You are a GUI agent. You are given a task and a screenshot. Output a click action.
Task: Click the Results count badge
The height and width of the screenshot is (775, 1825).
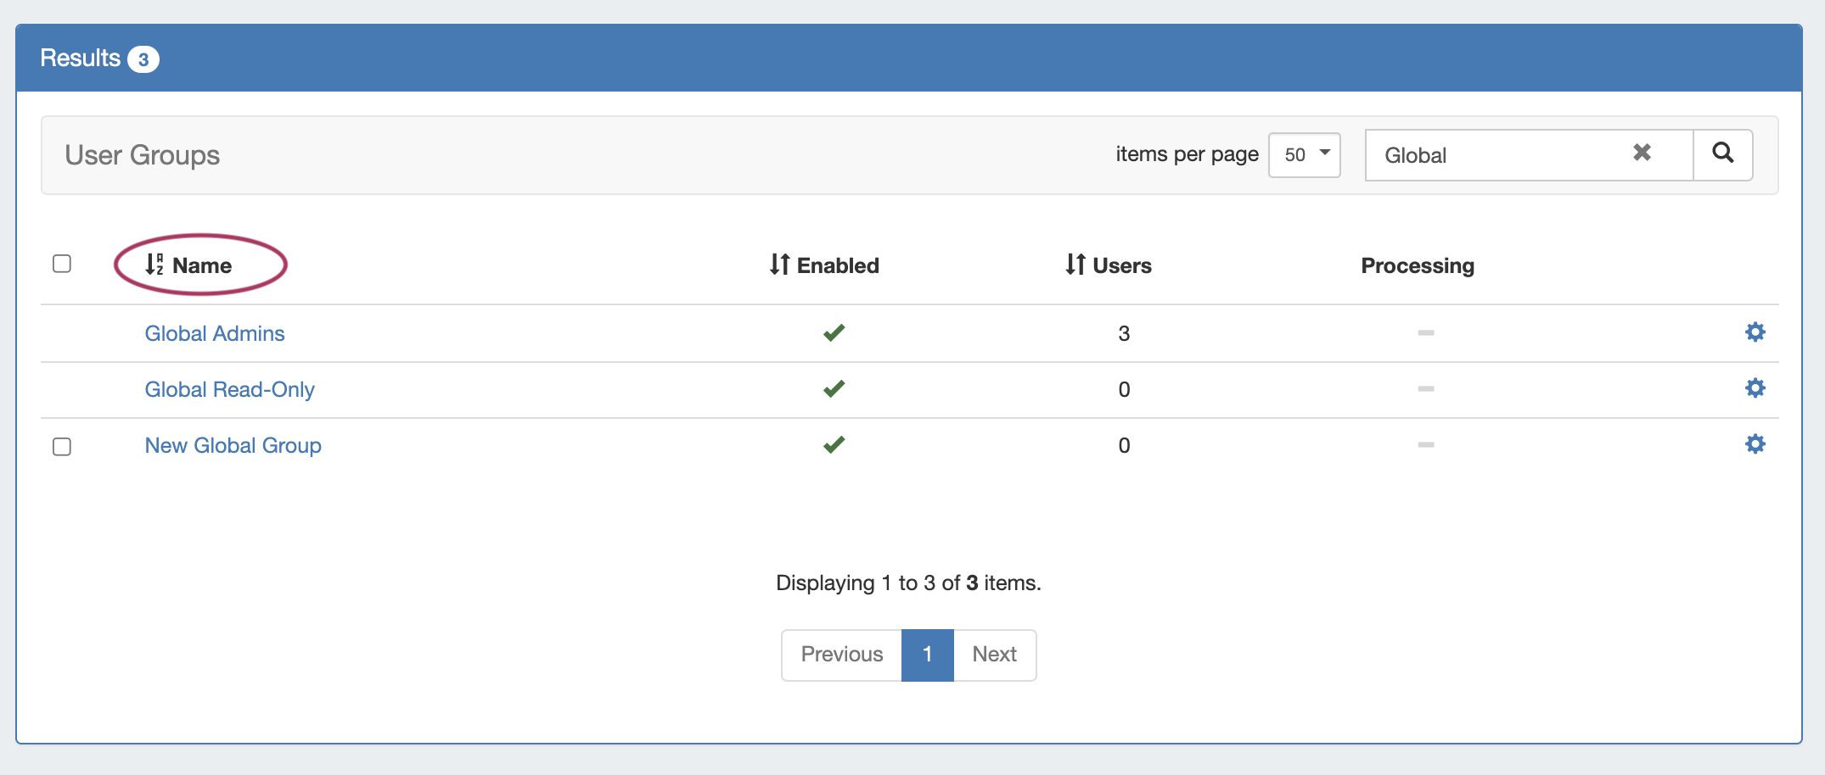point(143,59)
